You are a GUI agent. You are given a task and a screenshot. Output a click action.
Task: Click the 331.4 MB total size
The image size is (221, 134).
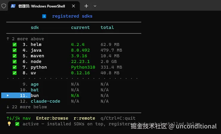(x=111, y=67)
